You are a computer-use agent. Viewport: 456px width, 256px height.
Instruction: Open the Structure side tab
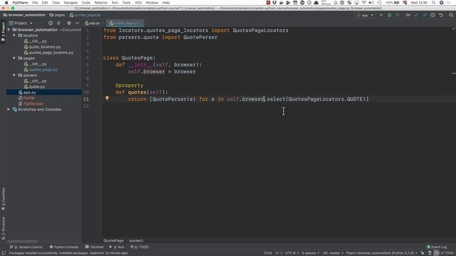[3, 228]
